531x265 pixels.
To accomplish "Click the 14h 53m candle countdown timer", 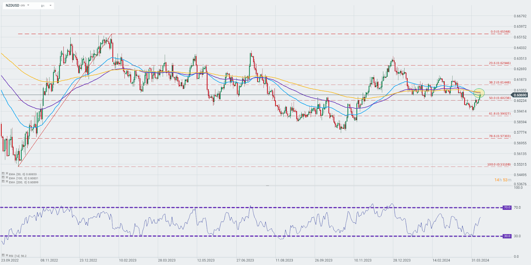I will (x=503, y=180).
